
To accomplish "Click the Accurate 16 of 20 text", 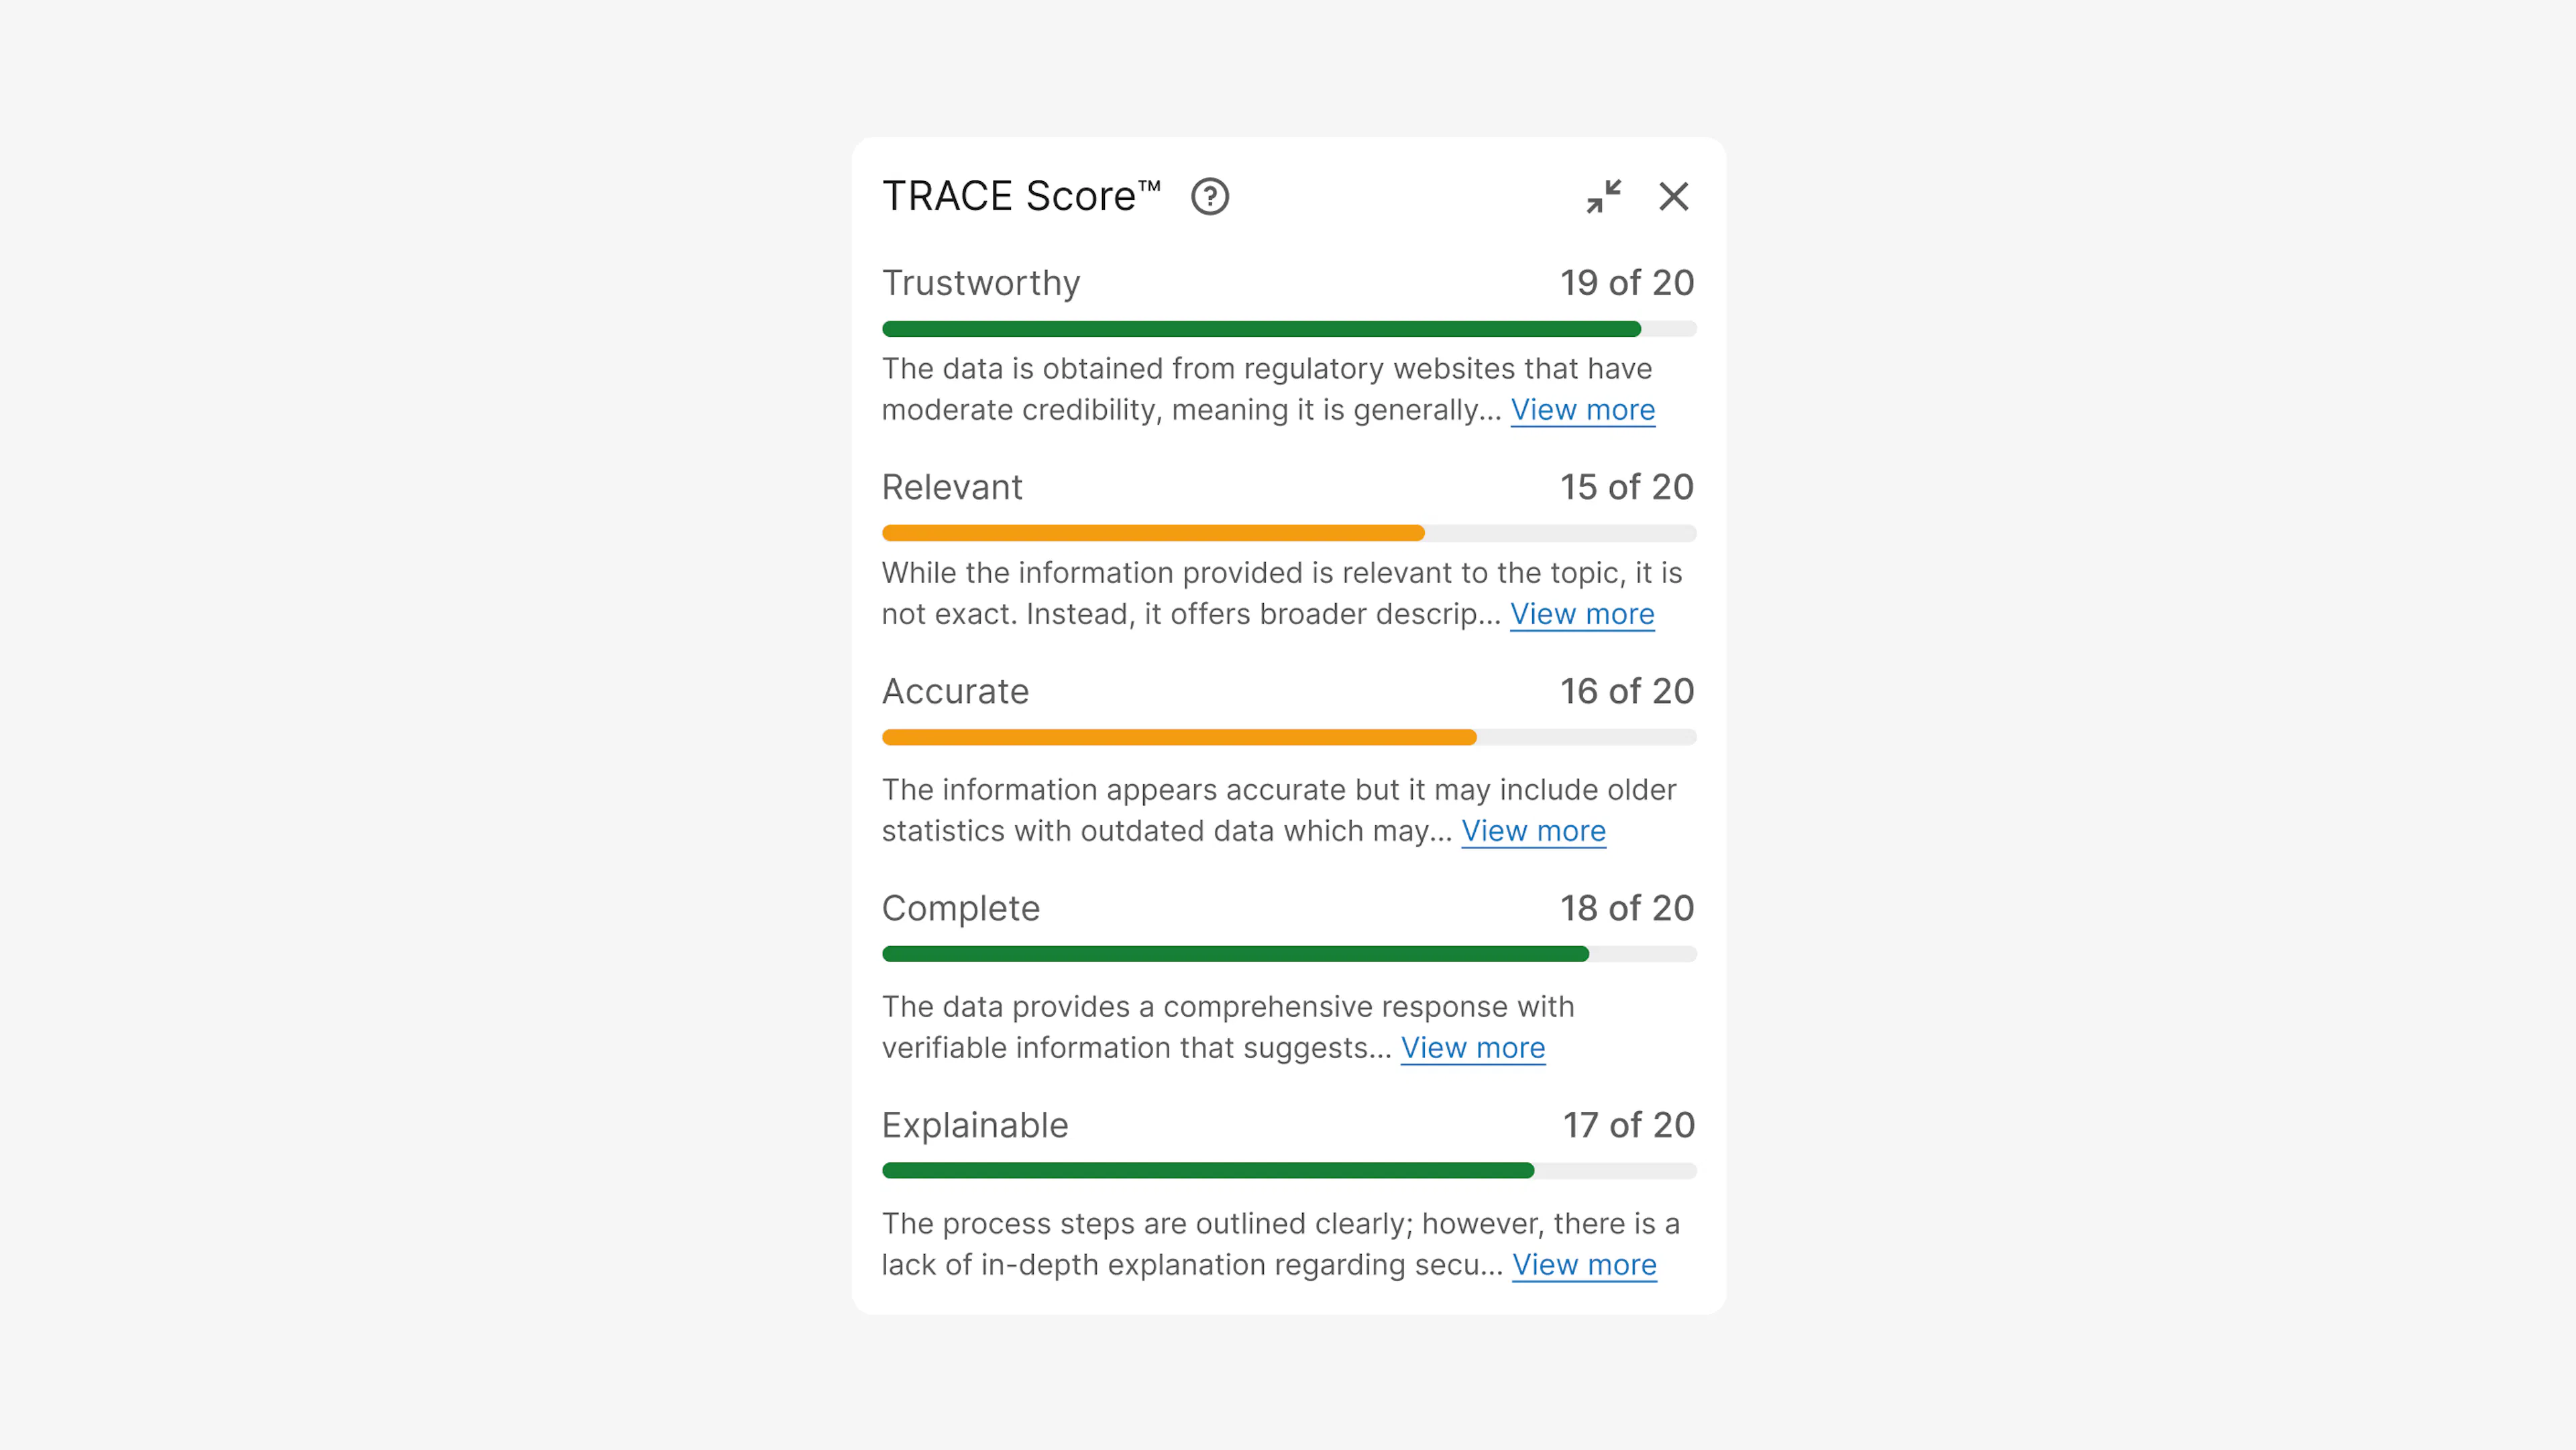I will tap(1626, 691).
